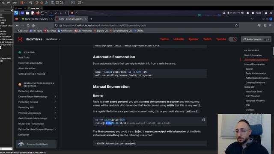Open the Twitch link in header
Viewport: 274px width, 154px height.
(207, 39)
